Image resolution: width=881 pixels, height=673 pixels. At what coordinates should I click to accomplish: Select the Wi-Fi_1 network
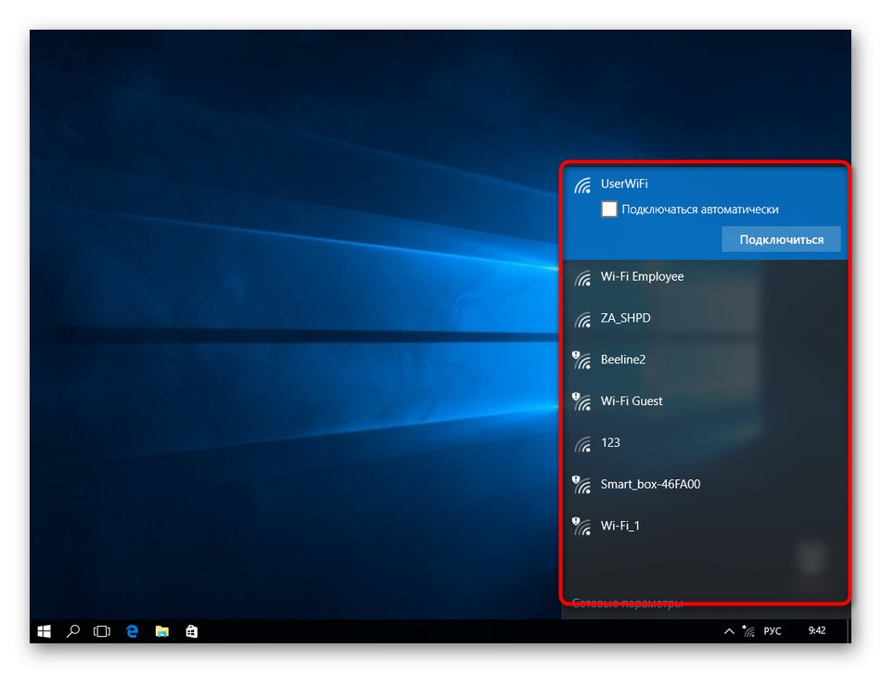pos(705,527)
